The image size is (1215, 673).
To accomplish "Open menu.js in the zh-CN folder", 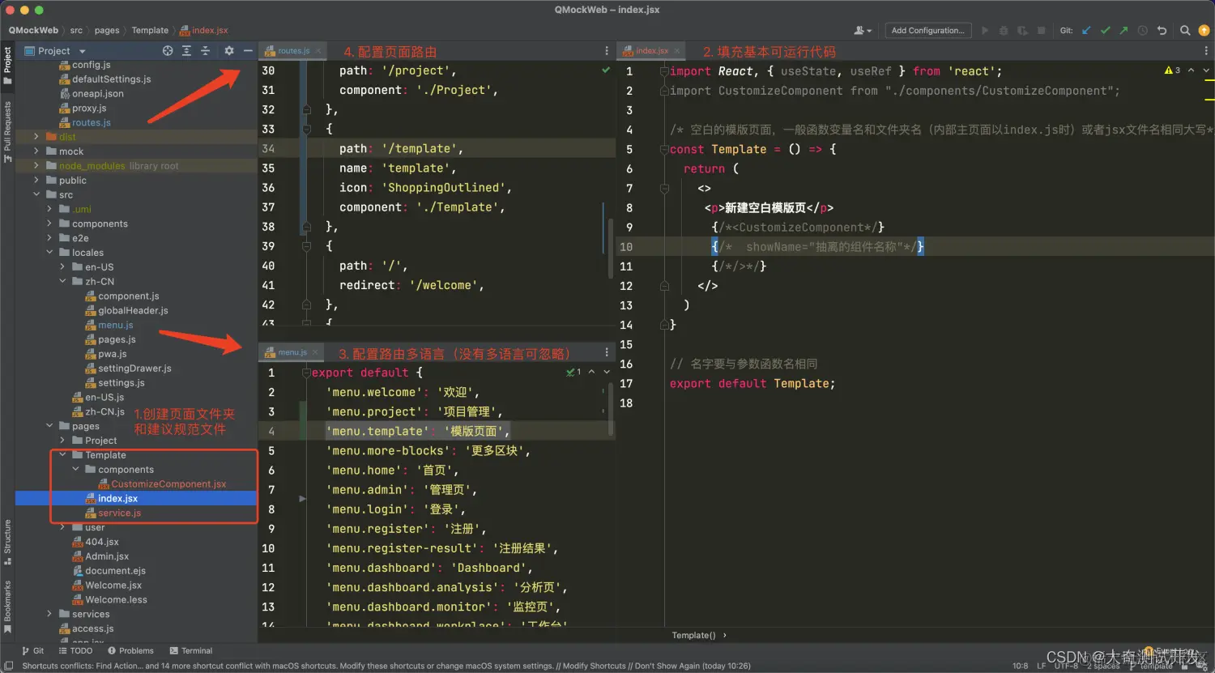I will 115,326.
